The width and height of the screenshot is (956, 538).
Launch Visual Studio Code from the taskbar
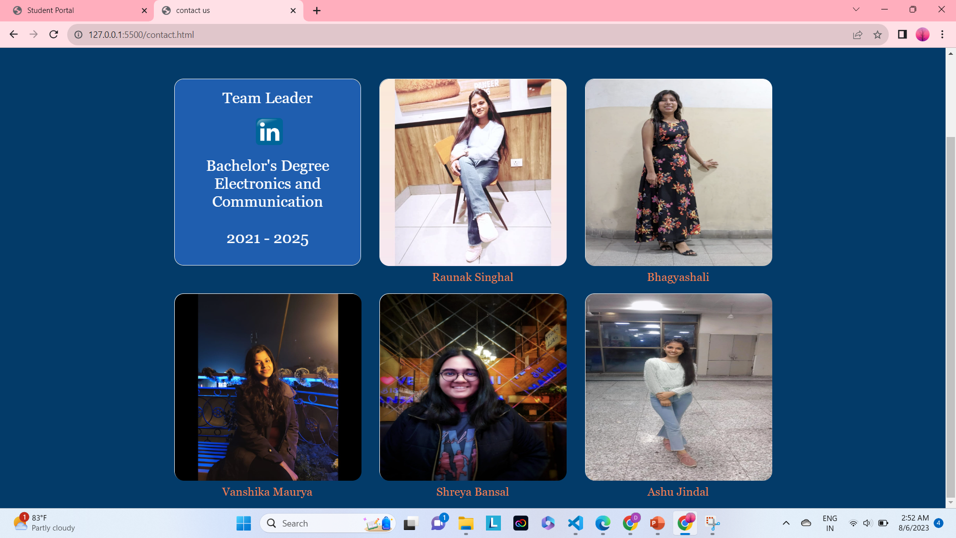(x=576, y=523)
